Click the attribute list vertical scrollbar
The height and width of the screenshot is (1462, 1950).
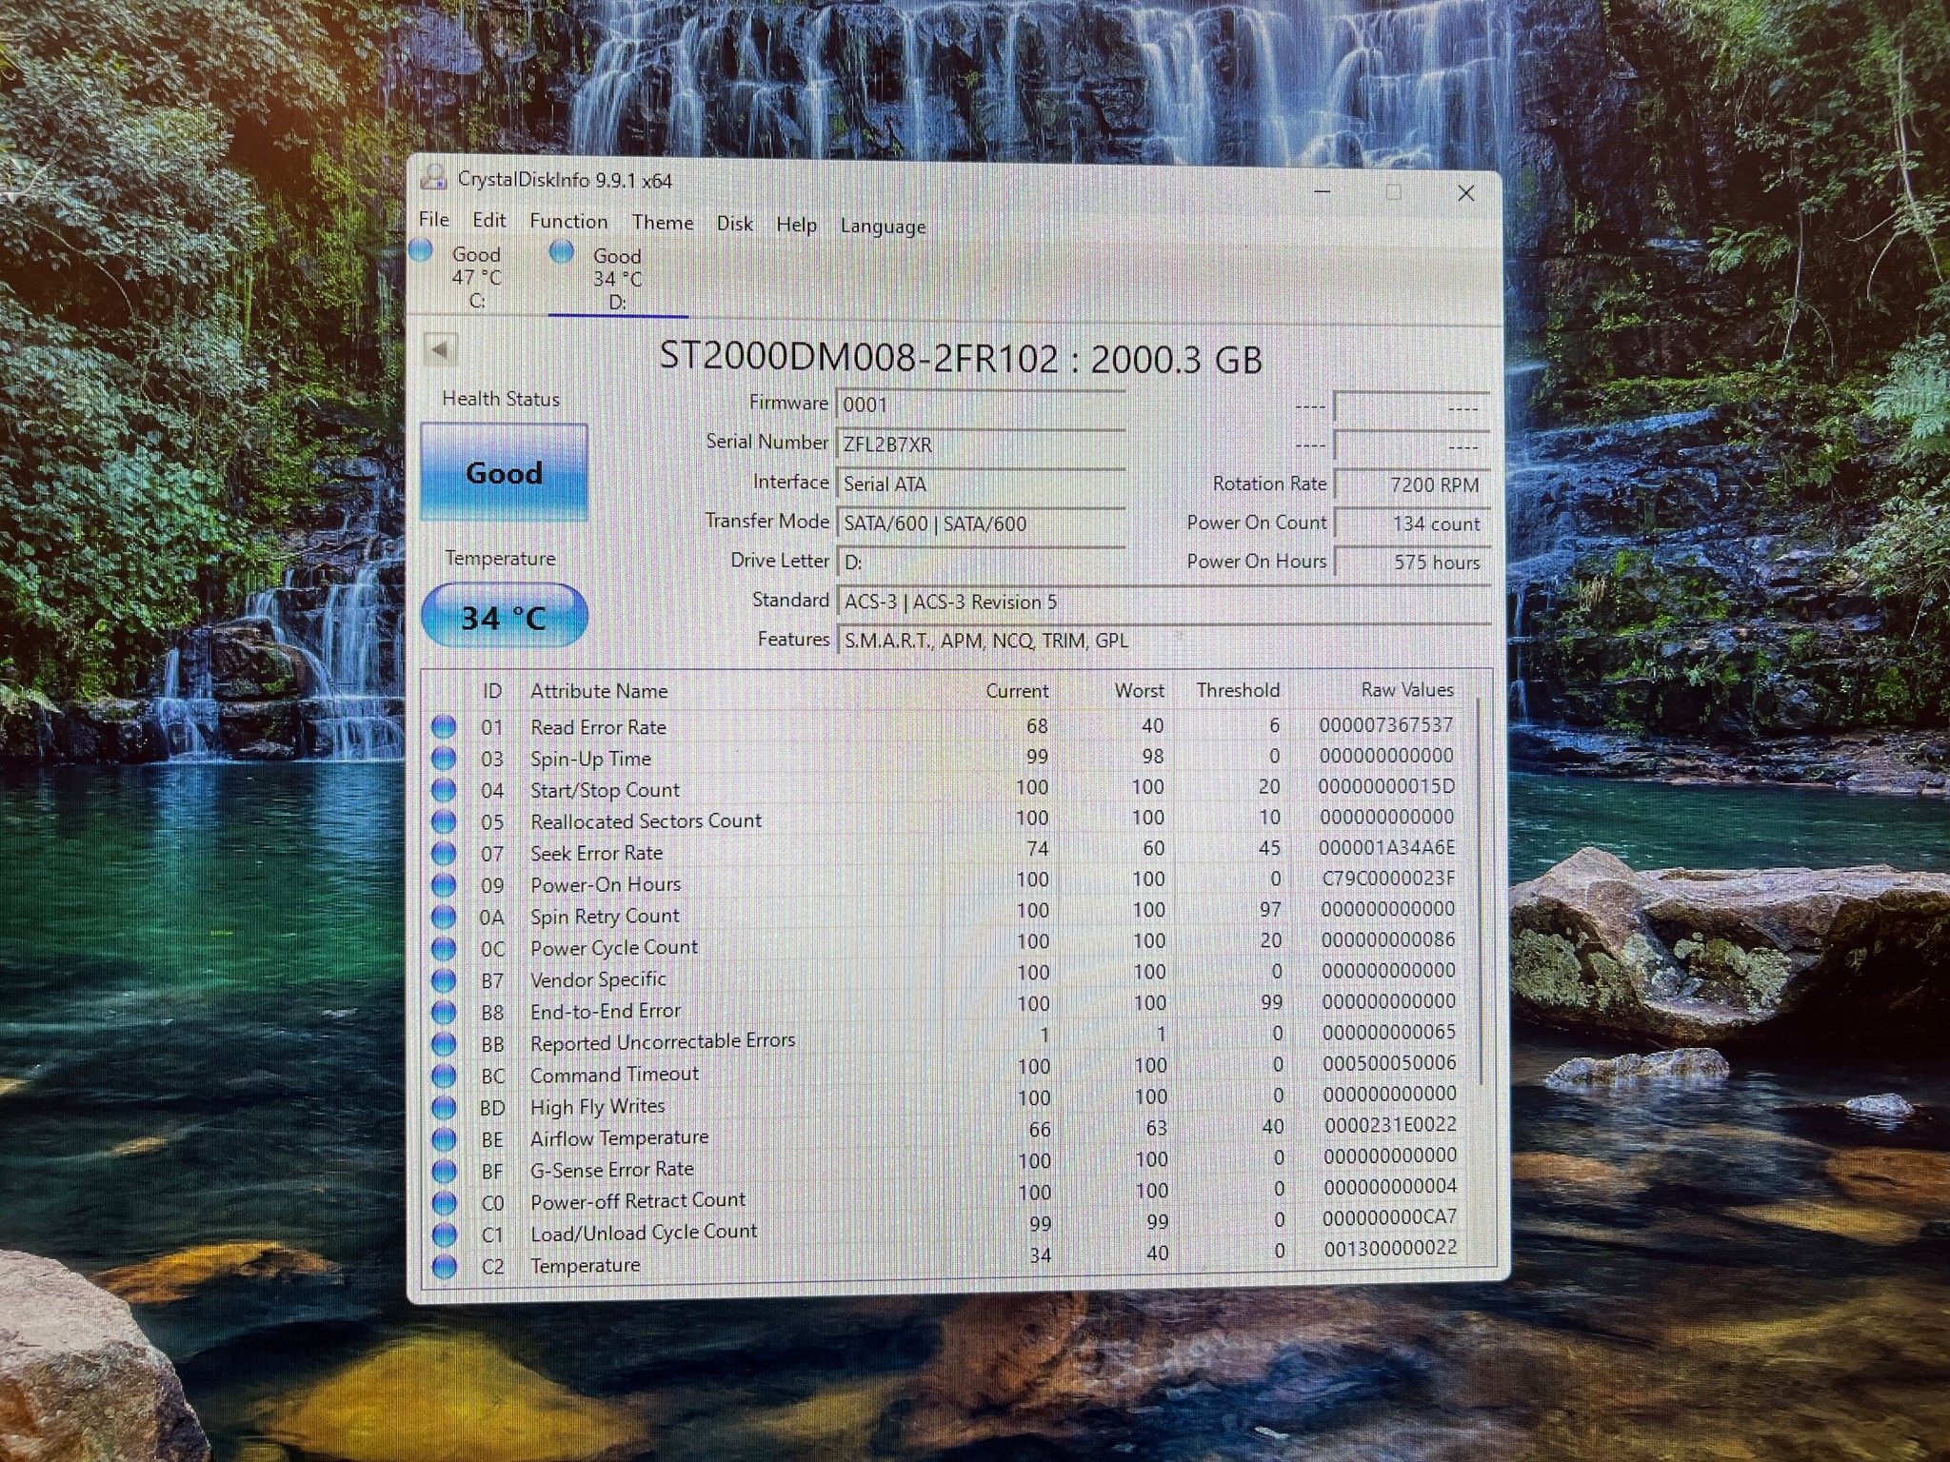point(1481,890)
